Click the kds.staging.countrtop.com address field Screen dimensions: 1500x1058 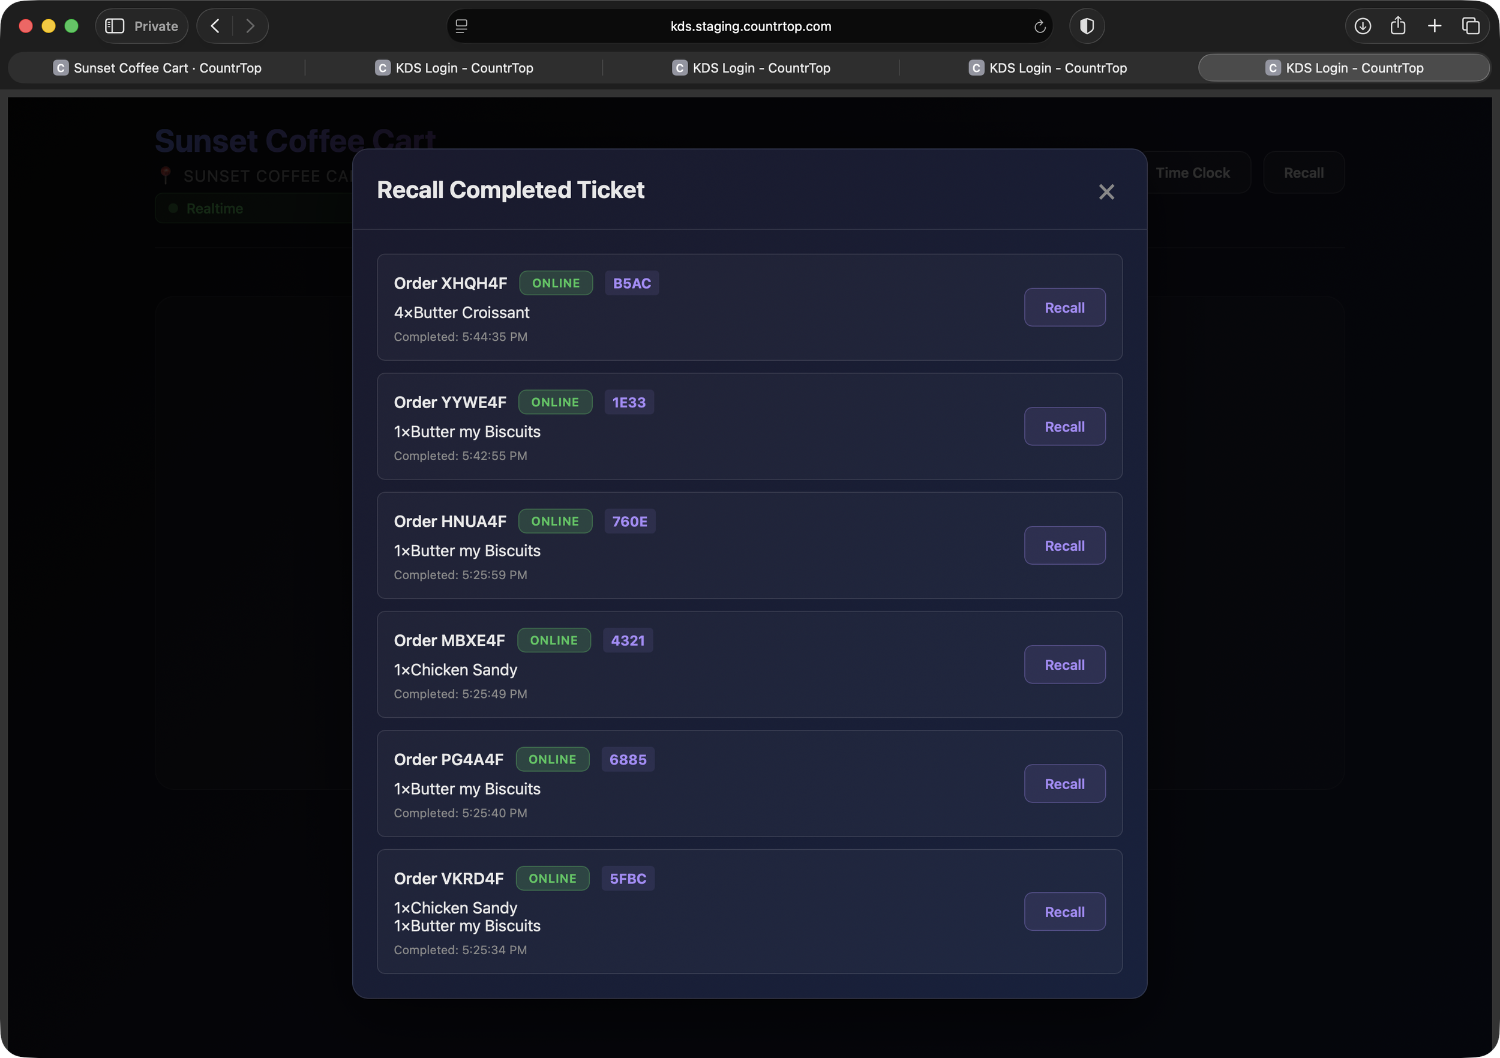pyautogui.click(x=750, y=26)
